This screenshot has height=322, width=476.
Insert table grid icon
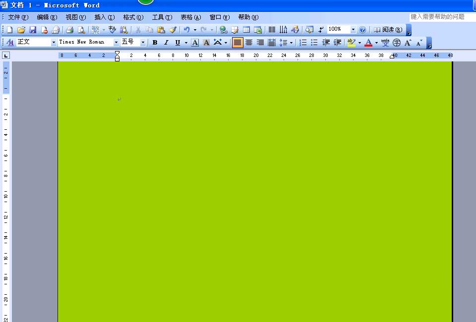(246, 30)
